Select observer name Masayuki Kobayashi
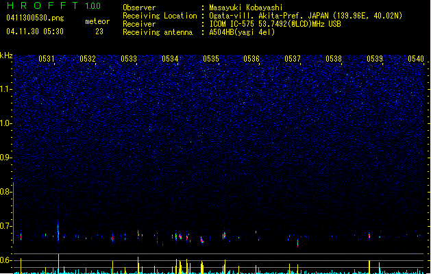This screenshot has width=431, height=274. (x=246, y=8)
